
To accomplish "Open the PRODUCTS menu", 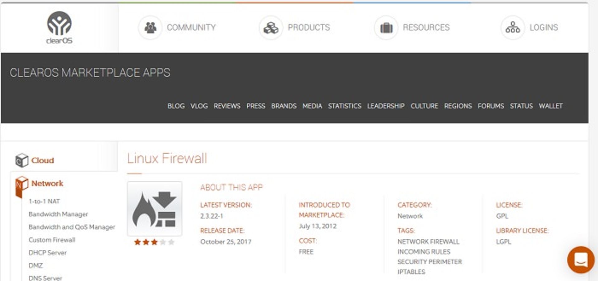I will click(309, 27).
